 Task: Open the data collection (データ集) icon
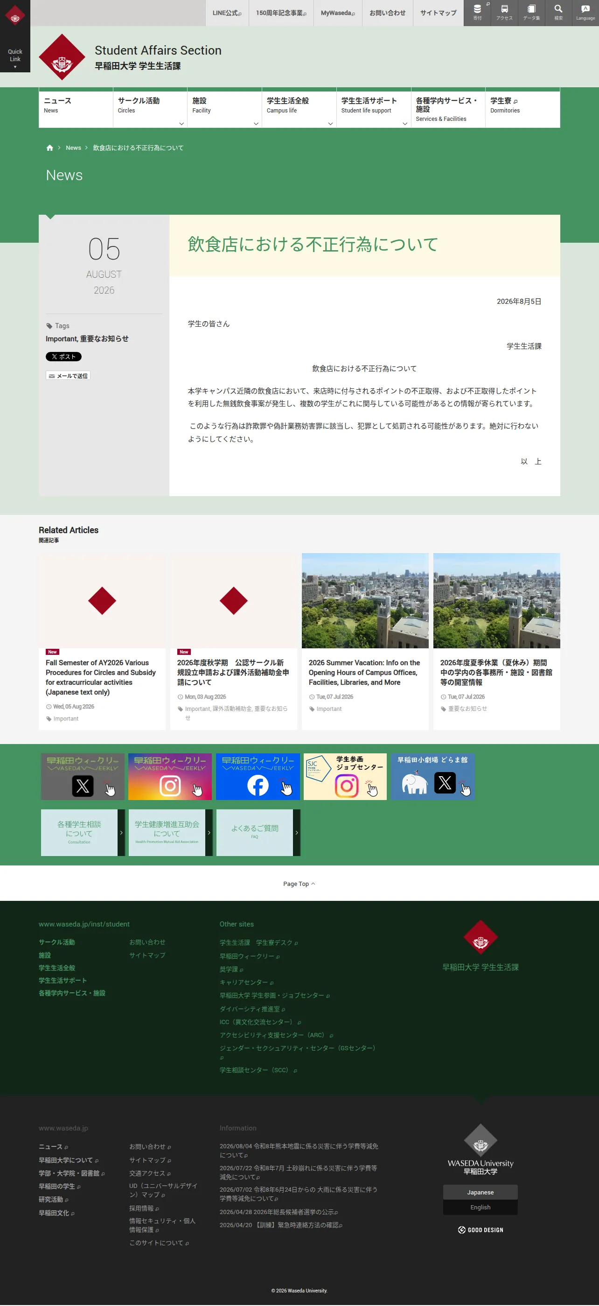531,13
